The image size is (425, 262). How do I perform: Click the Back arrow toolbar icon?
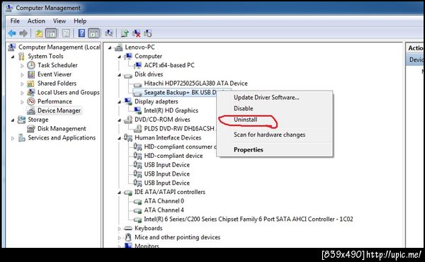point(12,33)
